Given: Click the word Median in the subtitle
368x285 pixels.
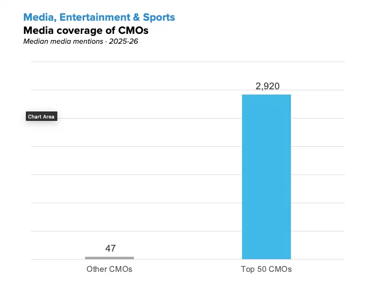Looking at the screenshot, I should coord(36,41).
